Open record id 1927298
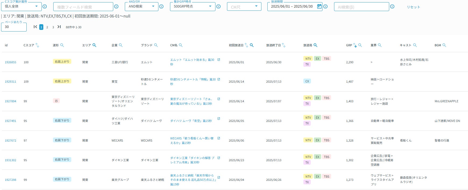This screenshot has width=468, height=190. click(x=10, y=180)
